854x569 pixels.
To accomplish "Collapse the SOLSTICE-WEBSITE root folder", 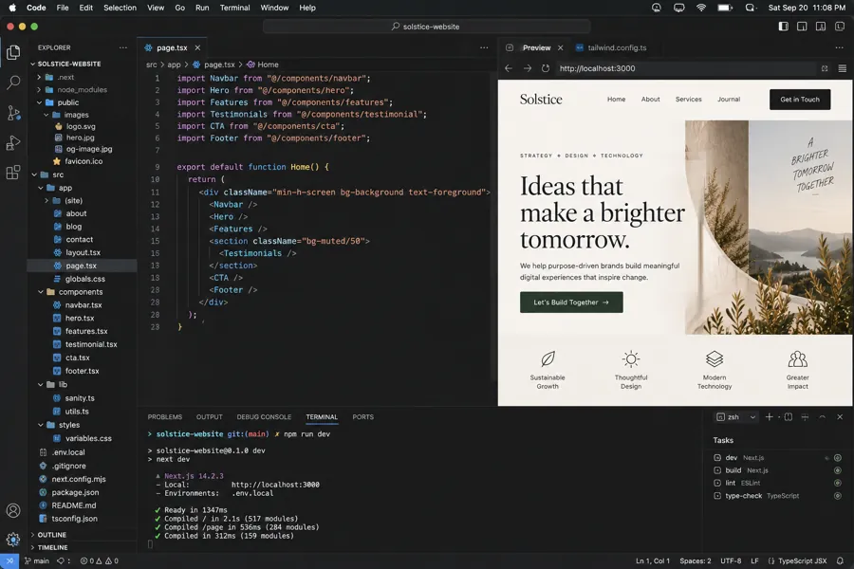I will tap(32, 64).
